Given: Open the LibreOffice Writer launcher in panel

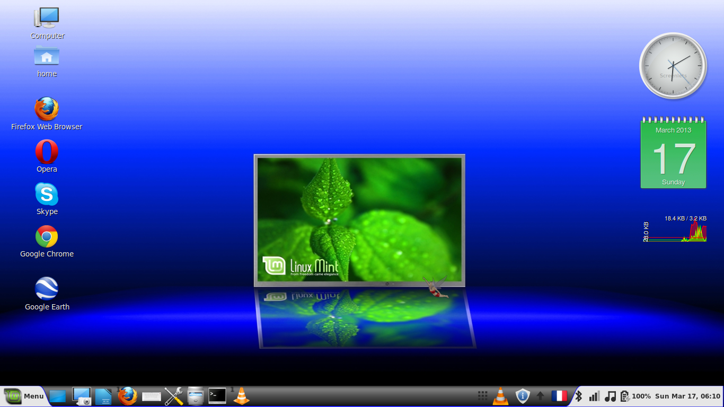Looking at the screenshot, I should (x=104, y=396).
